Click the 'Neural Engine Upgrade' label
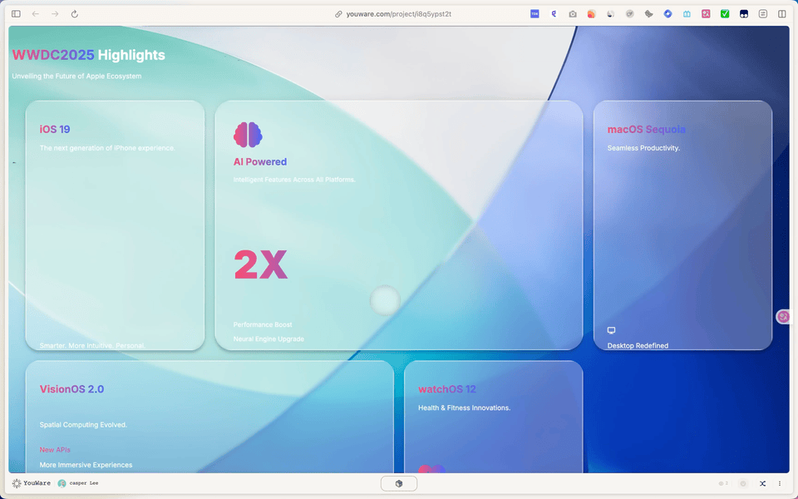 [268, 338]
